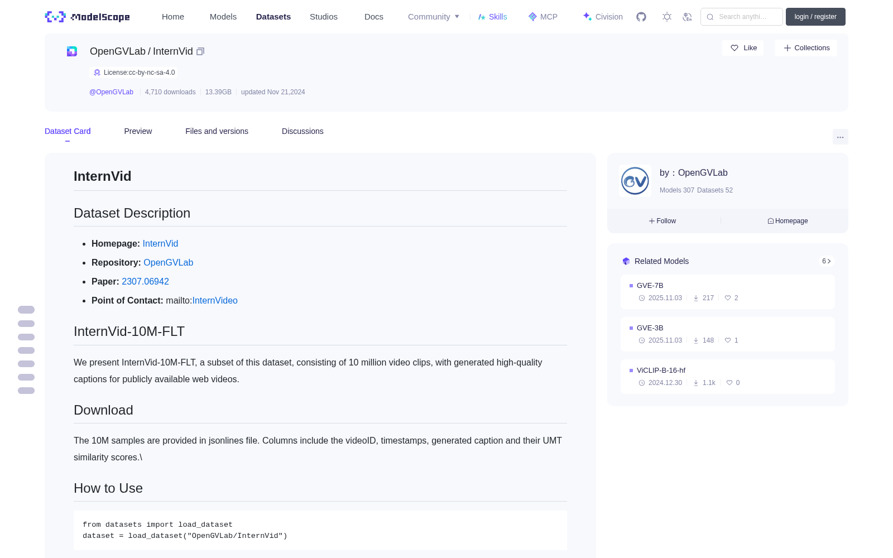Copy the dataset name OpenGVLab/InternVid

coord(200,51)
